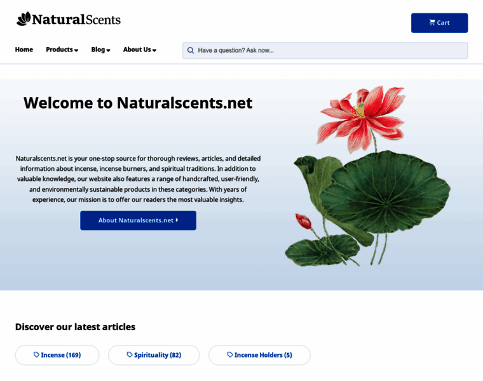Screen dimensions: 483x381
Task: Click the About Naturalscents.net button
Action: click(138, 220)
